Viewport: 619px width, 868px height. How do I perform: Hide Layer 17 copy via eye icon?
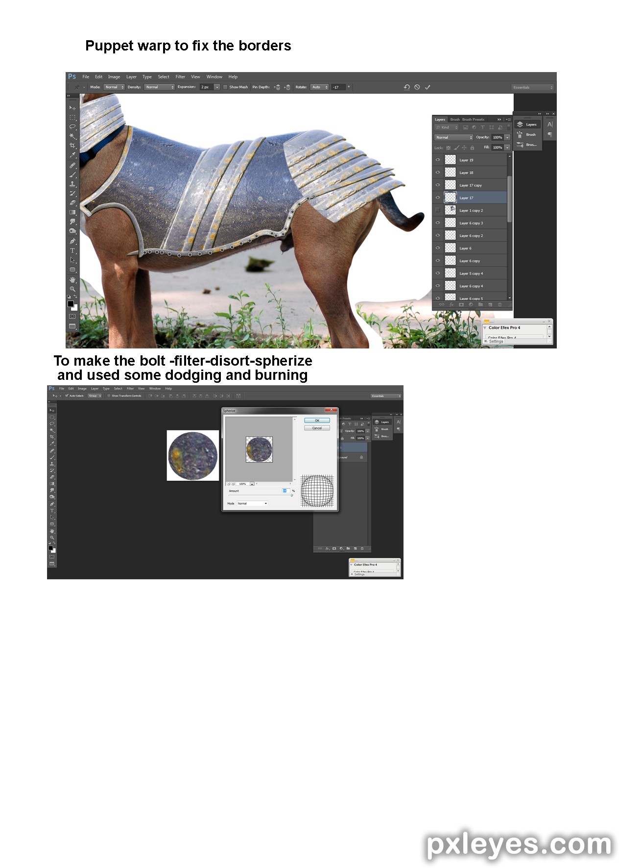click(x=438, y=185)
